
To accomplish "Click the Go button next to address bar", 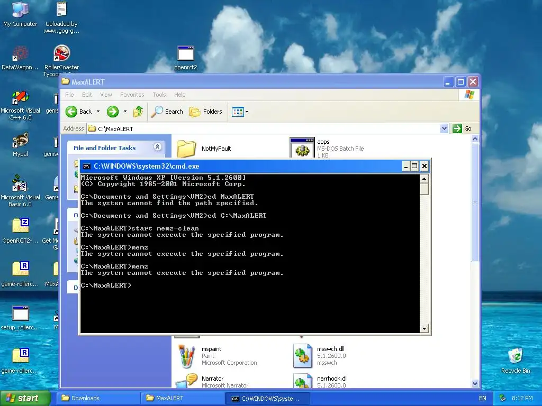I will 462,128.
